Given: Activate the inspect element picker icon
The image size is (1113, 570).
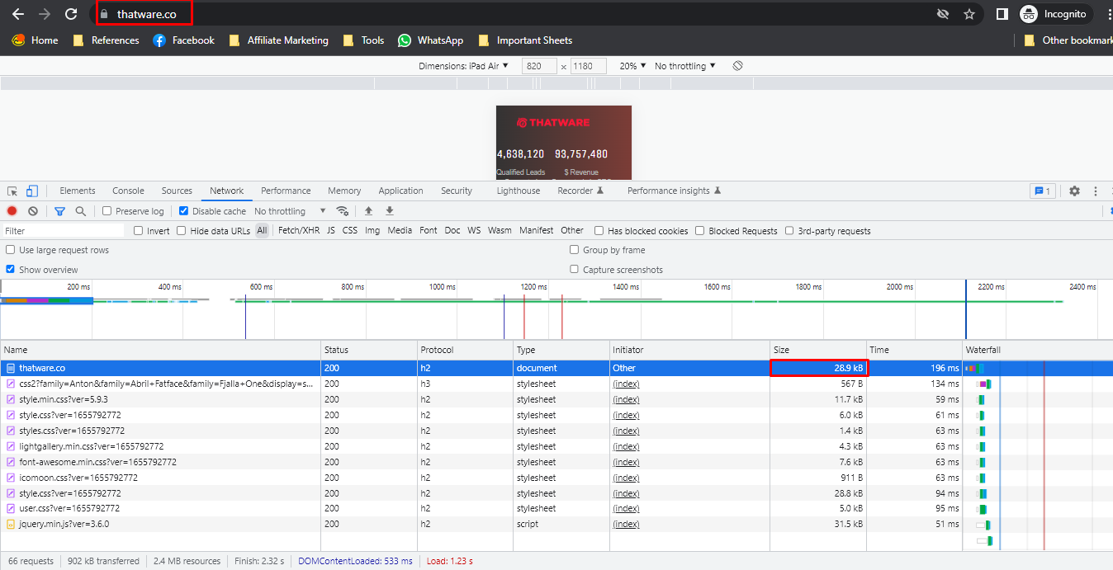Looking at the screenshot, I should click(12, 191).
